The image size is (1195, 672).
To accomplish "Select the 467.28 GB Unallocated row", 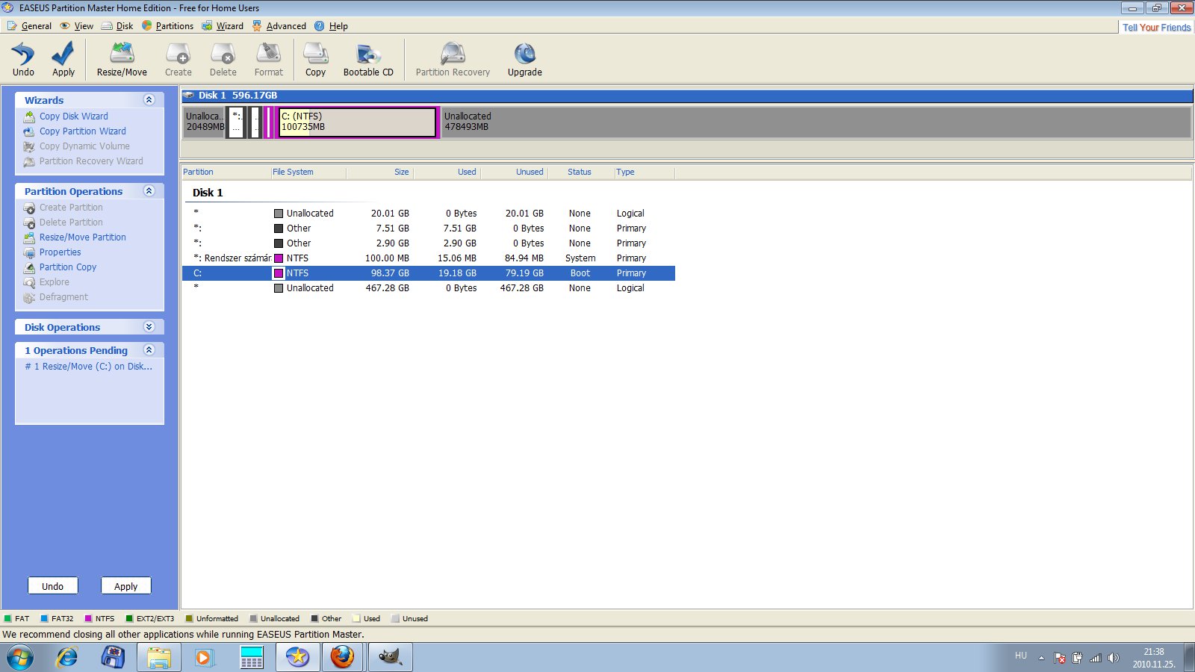I will (429, 288).
